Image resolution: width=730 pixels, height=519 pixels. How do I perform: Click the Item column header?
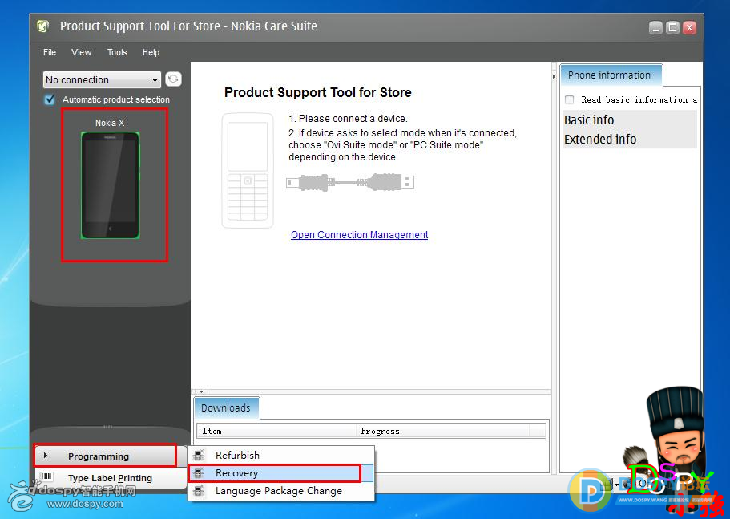point(277,431)
